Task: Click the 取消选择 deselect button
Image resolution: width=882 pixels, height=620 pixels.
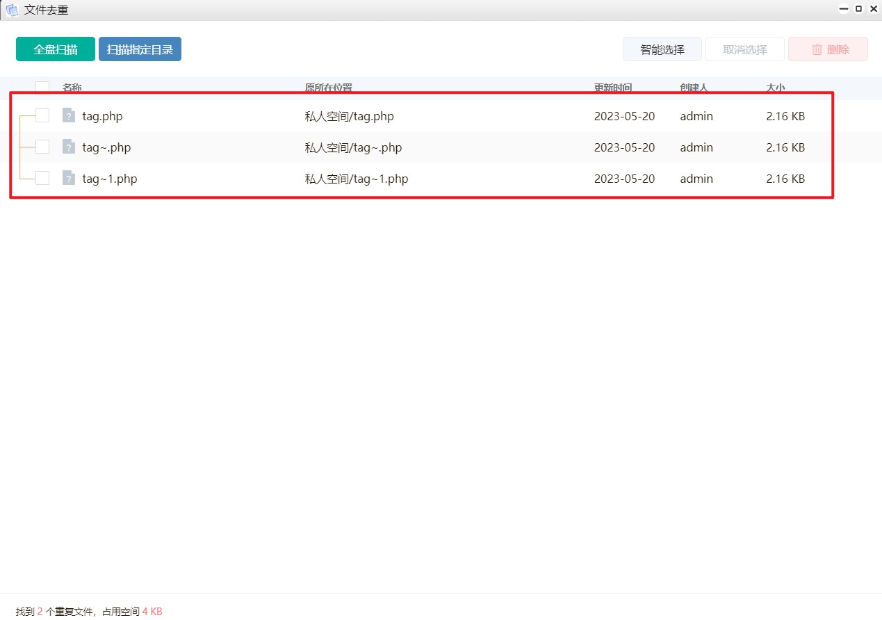Action: 744,49
